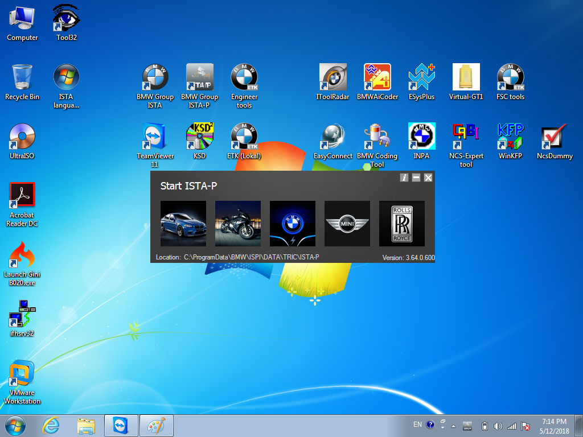Click the Show desktop strip beside the clock
Screen dimensions: 583x437
point(579,426)
